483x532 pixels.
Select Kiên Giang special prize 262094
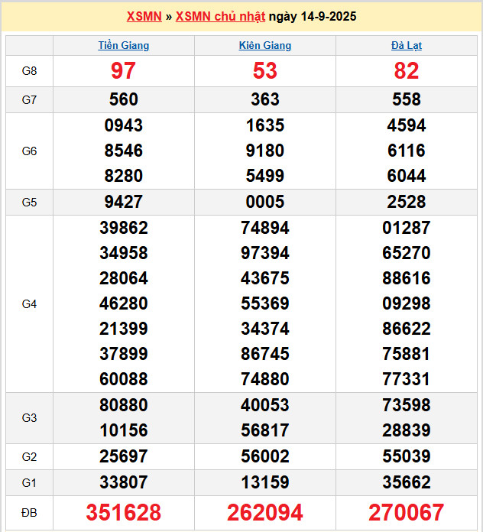[x=265, y=512]
